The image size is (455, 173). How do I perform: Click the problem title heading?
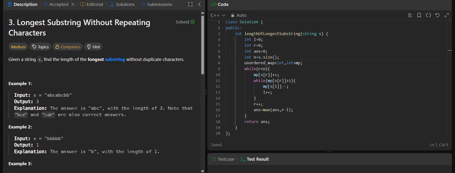click(x=79, y=28)
